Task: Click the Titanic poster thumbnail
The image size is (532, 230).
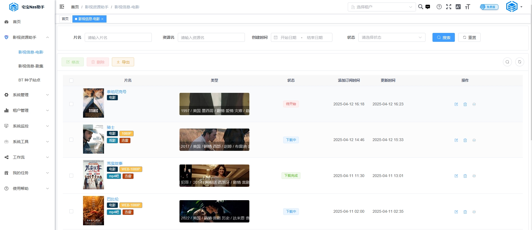Action: point(93,103)
